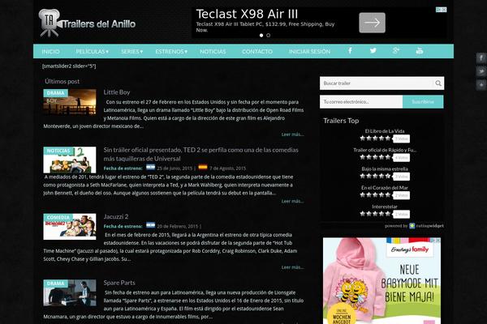Screen dimensions: 487x324
Task: Click the search magnifier icon
Action: 438,83
